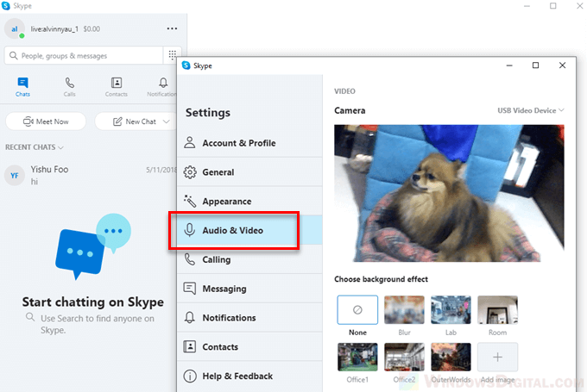Select the Room background effect
587x392 pixels.
(x=497, y=310)
